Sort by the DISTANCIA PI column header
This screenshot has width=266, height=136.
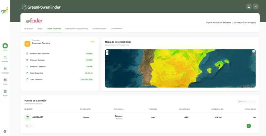click(x=217, y=109)
